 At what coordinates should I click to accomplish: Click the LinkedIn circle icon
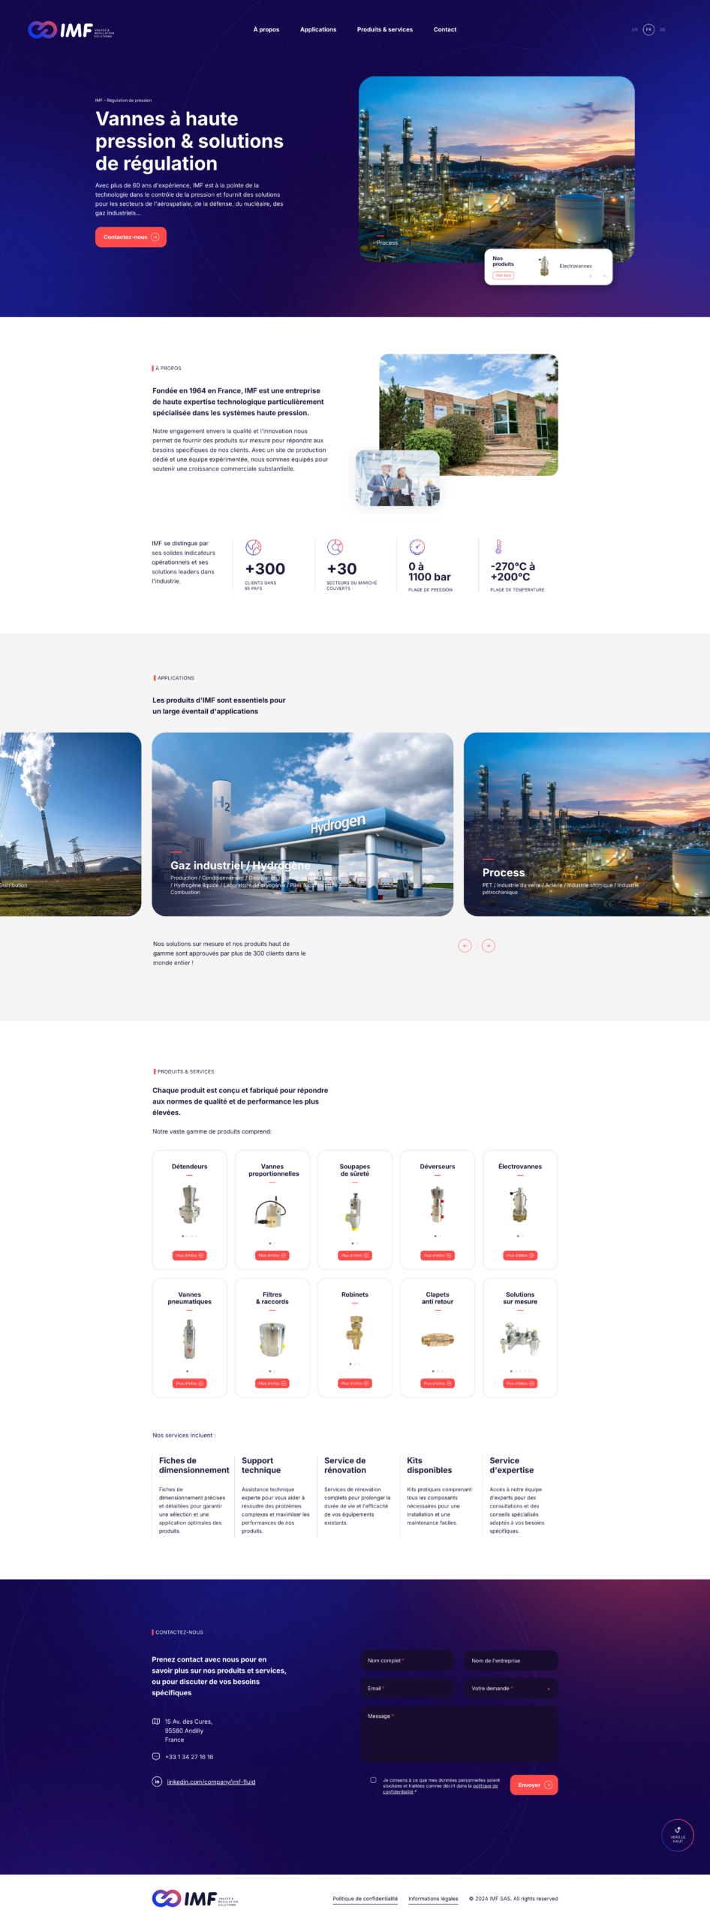click(x=157, y=1781)
